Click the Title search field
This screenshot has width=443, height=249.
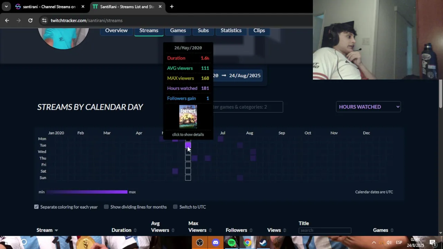(325, 230)
